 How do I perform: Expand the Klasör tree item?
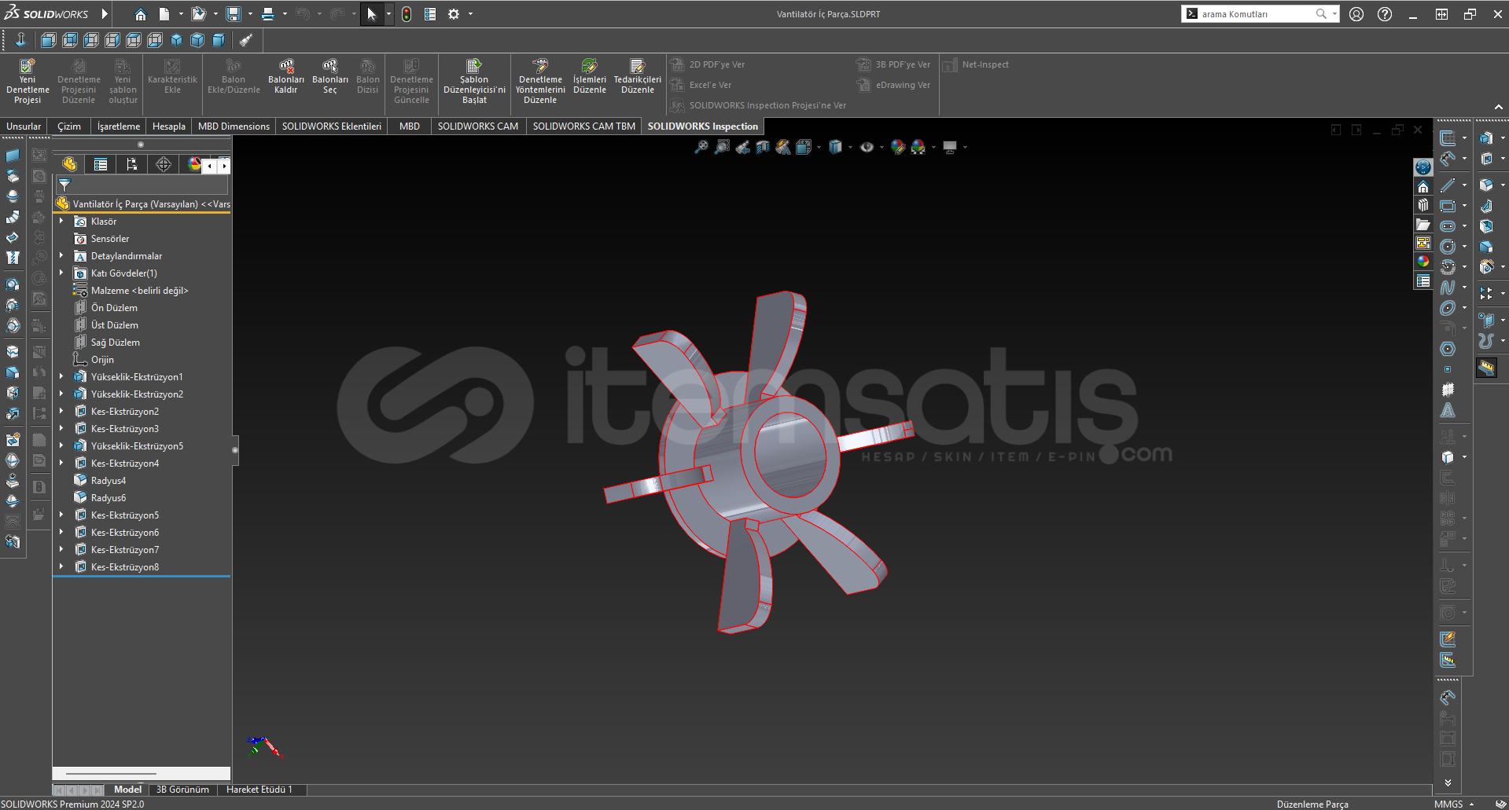[x=61, y=222]
